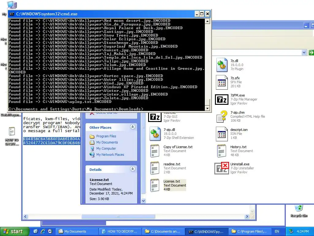Collapse the Other Places panel
314x236 pixels.
(x=132, y=127)
